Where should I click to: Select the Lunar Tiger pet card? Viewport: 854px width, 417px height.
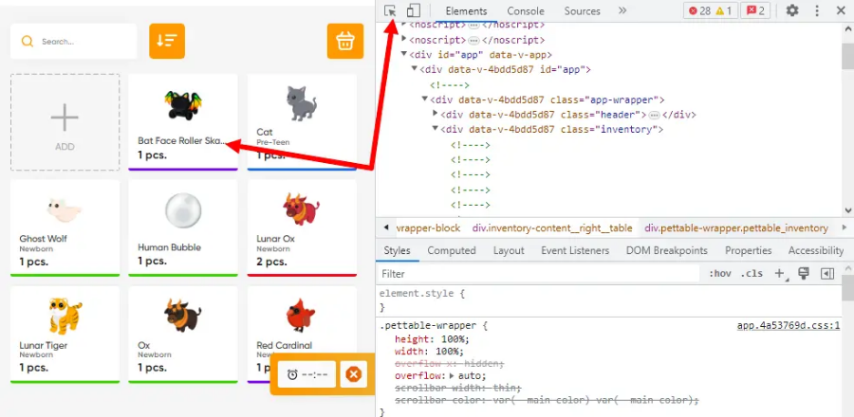point(65,334)
